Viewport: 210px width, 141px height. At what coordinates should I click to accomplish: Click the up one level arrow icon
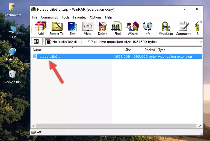(x=36, y=42)
